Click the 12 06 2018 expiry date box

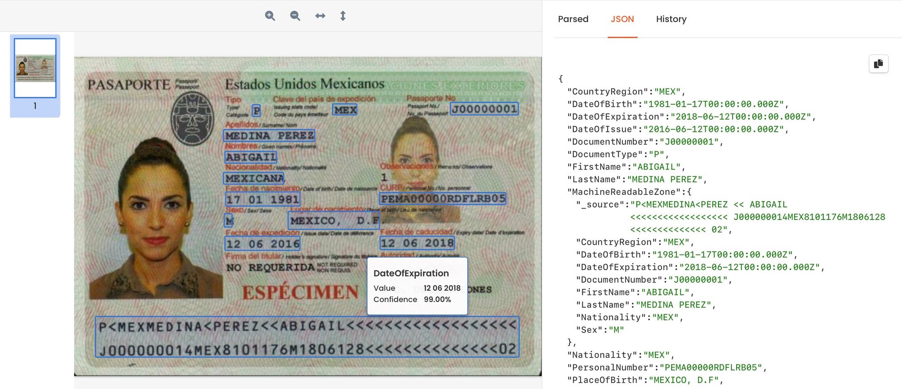pyautogui.click(x=417, y=243)
